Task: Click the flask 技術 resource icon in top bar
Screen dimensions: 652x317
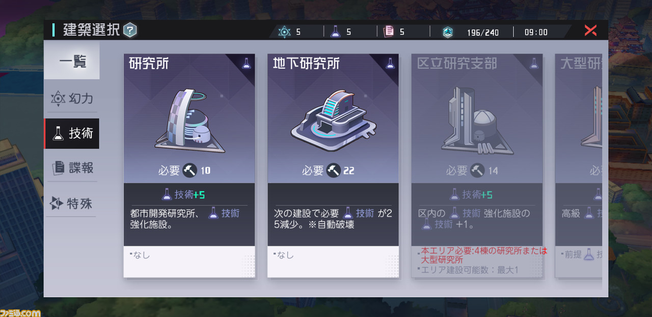Action: (335, 32)
